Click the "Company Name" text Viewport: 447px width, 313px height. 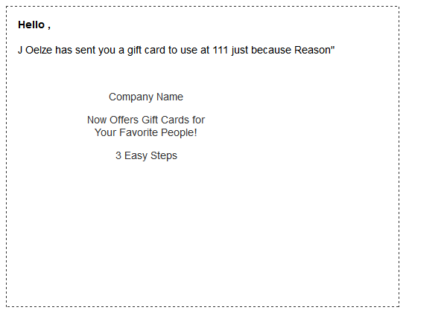click(x=146, y=97)
